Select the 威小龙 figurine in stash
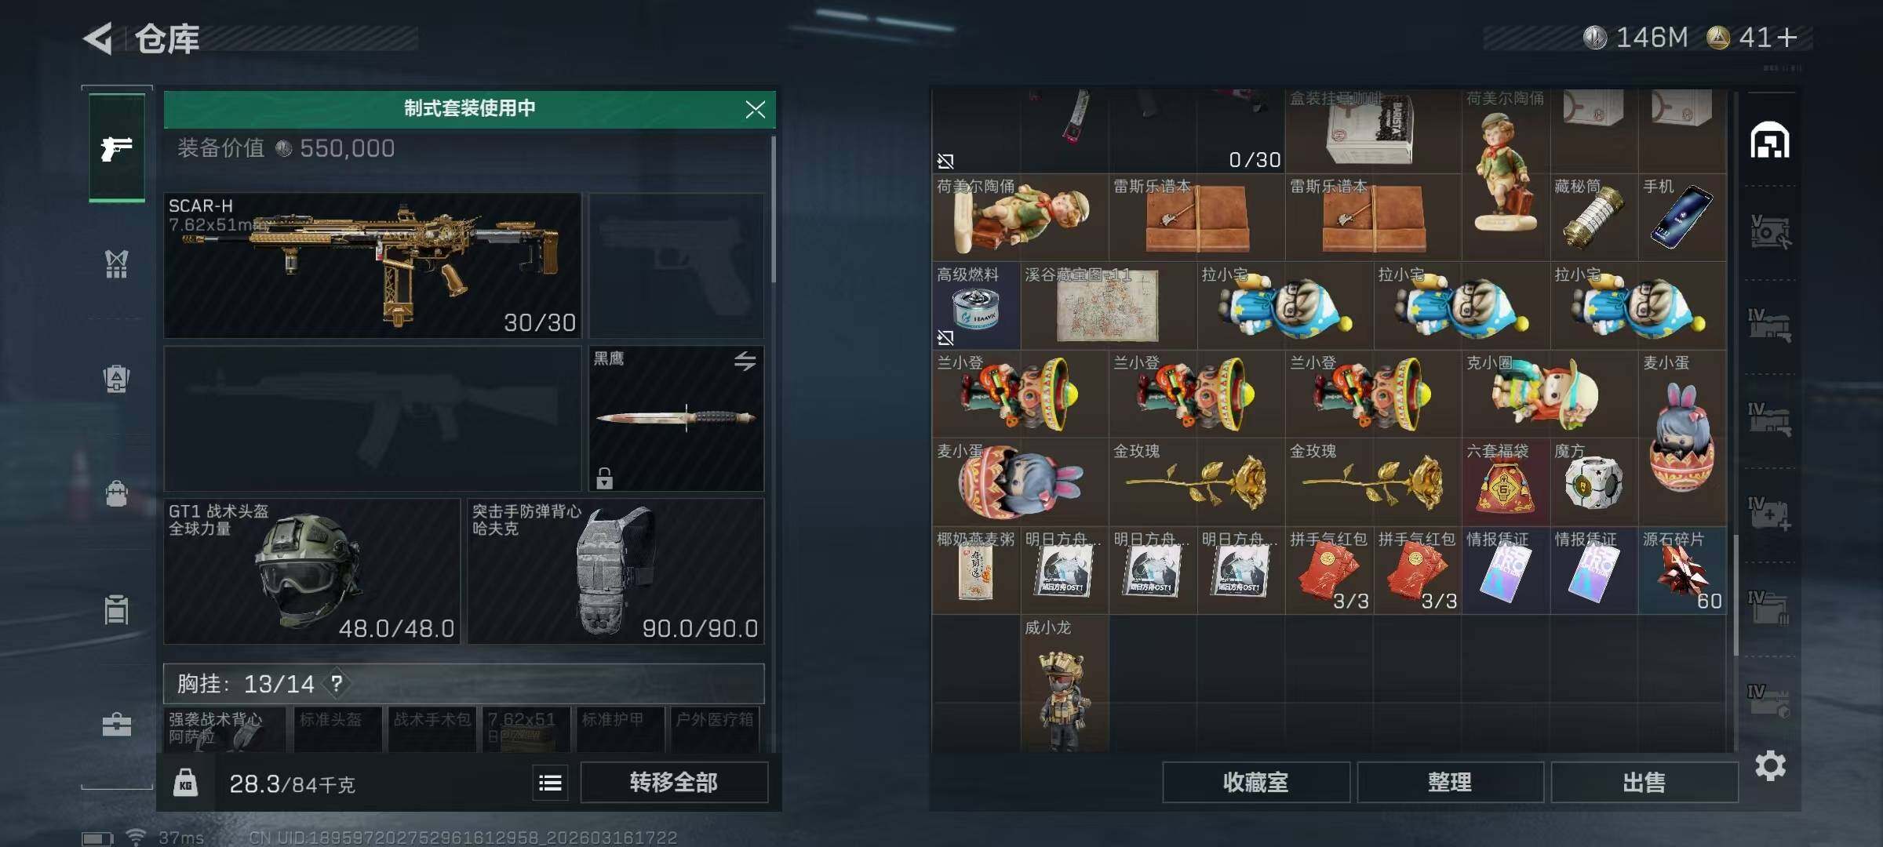The width and height of the screenshot is (1883, 847). tap(1064, 684)
